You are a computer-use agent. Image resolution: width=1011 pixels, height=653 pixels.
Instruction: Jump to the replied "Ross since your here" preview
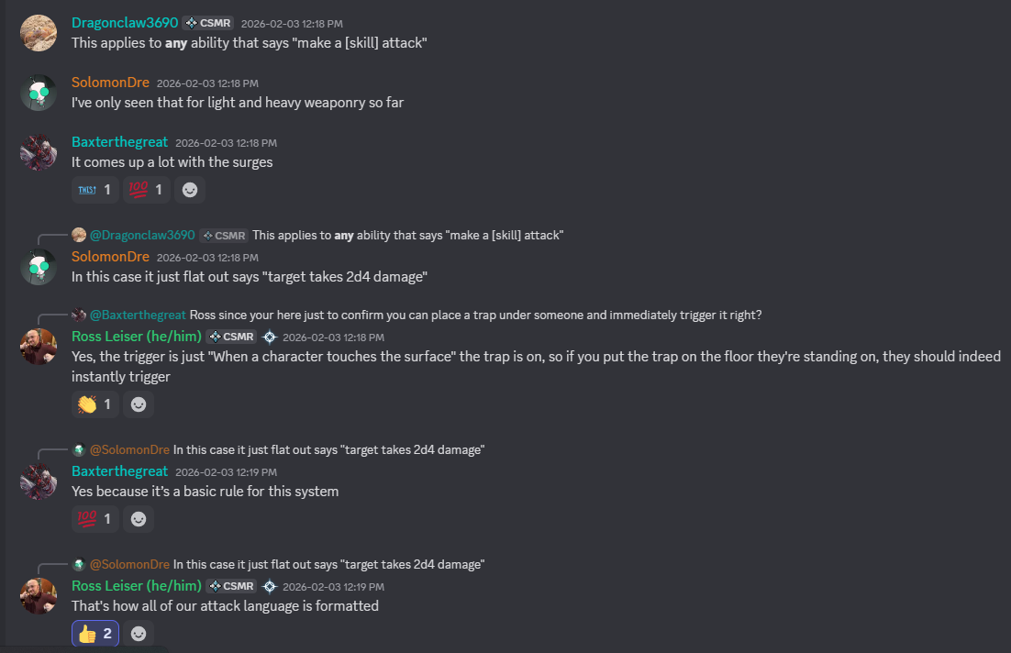[475, 315]
